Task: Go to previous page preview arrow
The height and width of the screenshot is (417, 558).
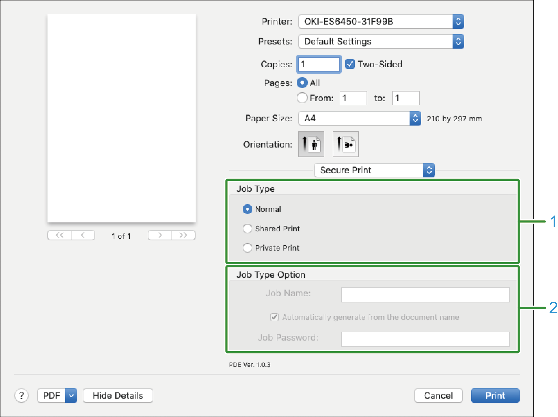Action: (83, 235)
